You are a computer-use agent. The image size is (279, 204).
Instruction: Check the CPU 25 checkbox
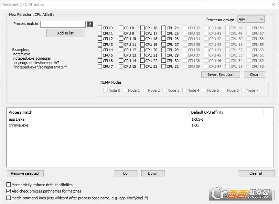click(x=164, y=33)
